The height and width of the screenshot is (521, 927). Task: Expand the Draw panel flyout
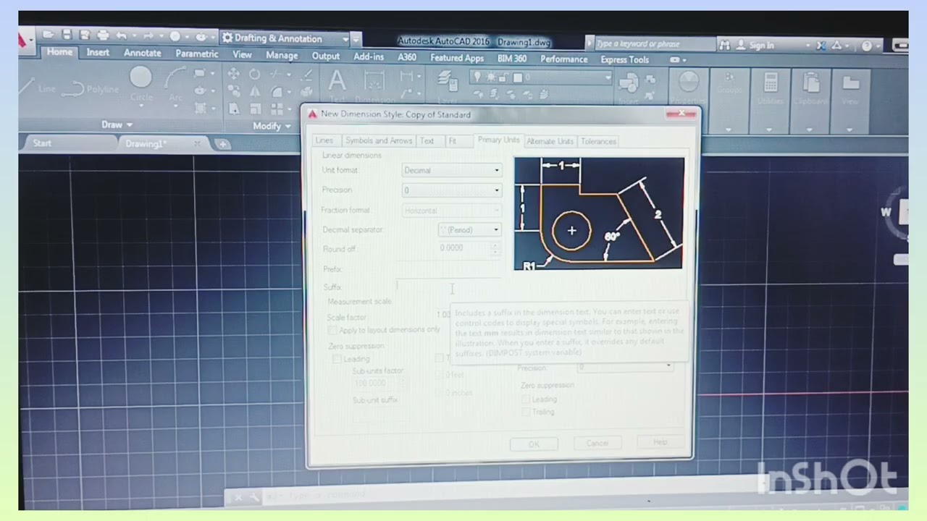pos(117,124)
